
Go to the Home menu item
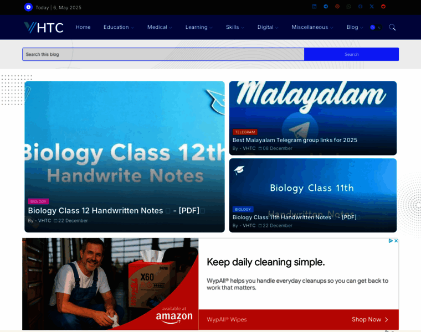[83, 27]
